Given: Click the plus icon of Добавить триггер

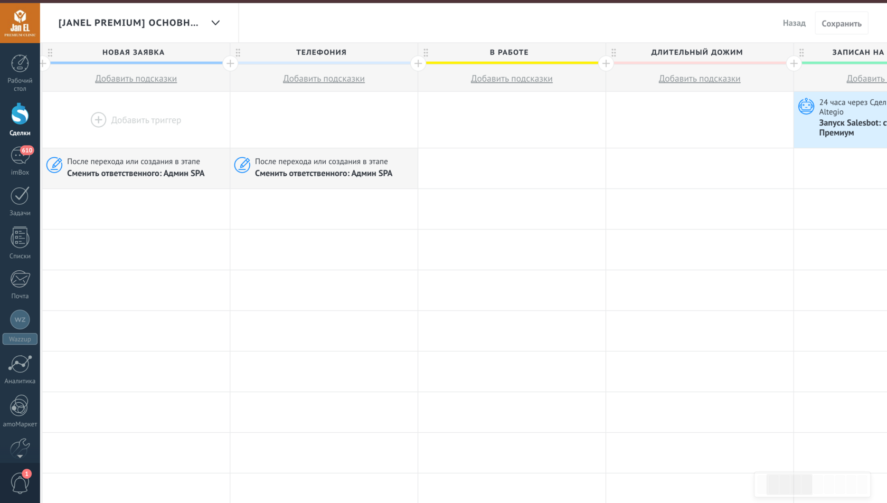Looking at the screenshot, I should pyautogui.click(x=98, y=120).
